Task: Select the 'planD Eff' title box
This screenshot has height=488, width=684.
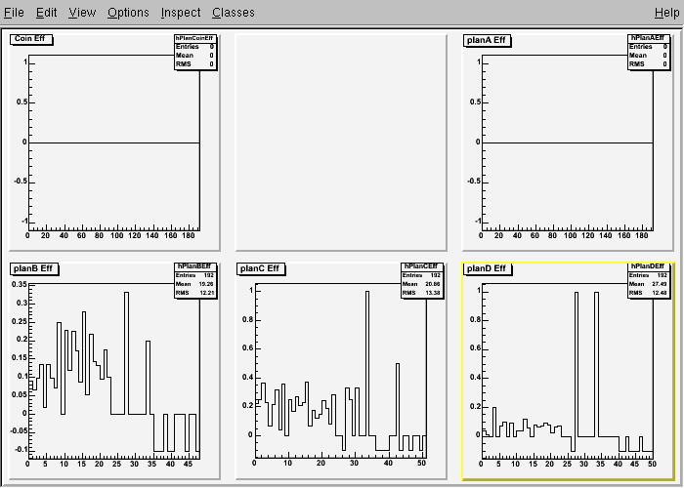Action: pyautogui.click(x=487, y=268)
